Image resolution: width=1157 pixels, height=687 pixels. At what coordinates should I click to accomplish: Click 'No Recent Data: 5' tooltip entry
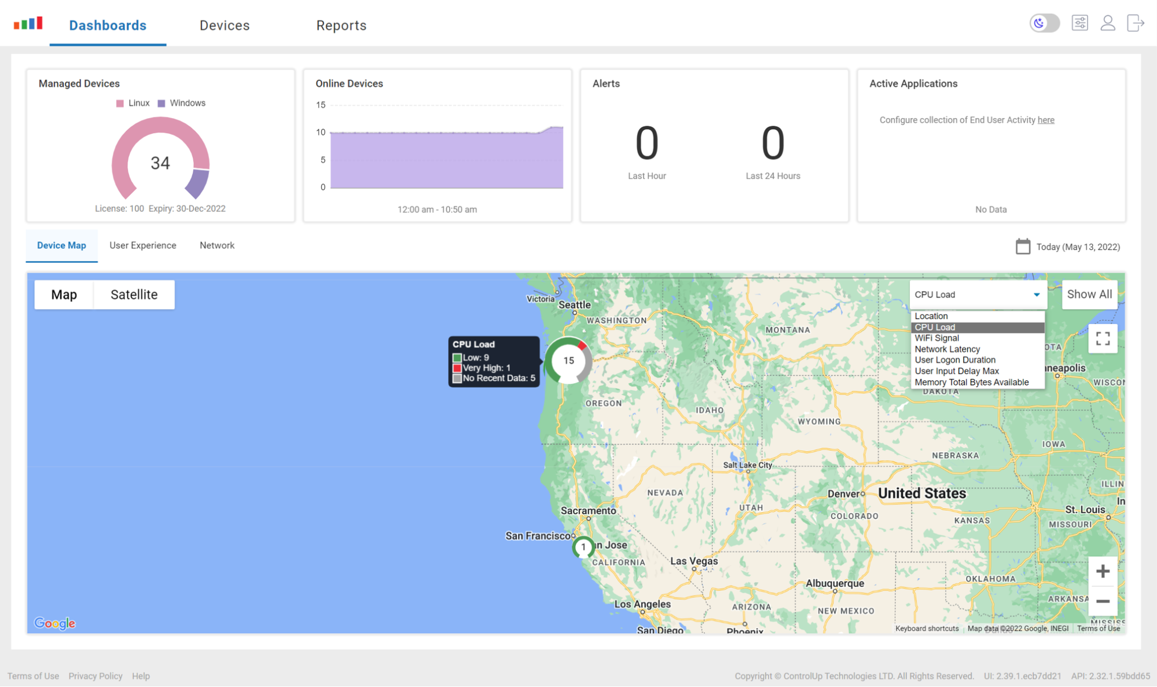[x=494, y=379]
